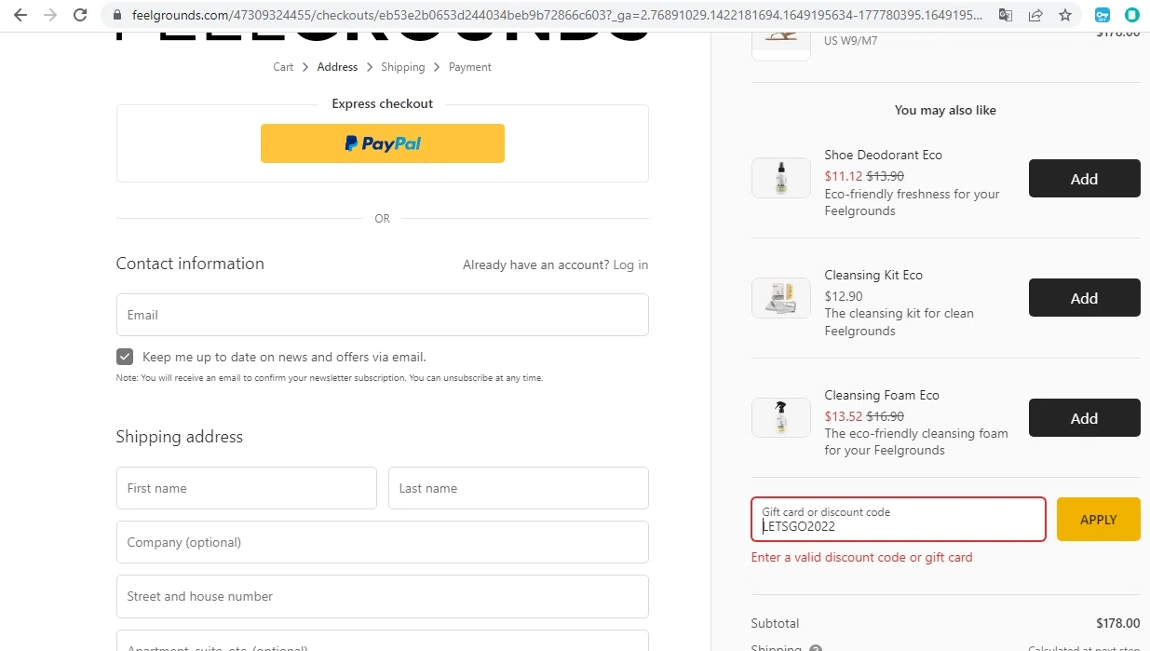Focus the Last name field
Screen dimensions: 1150x651
coord(519,488)
